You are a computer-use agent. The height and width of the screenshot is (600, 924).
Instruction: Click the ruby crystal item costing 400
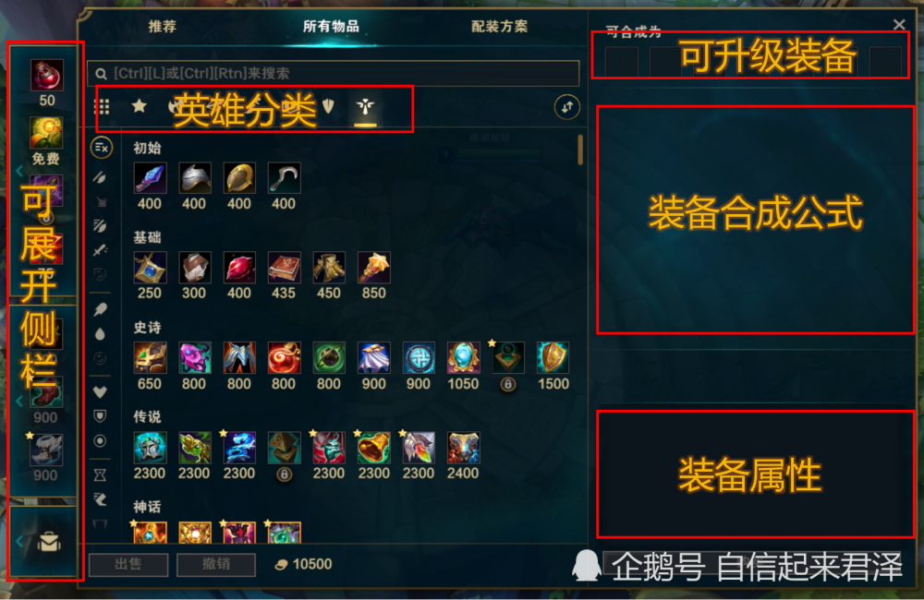pyautogui.click(x=239, y=268)
